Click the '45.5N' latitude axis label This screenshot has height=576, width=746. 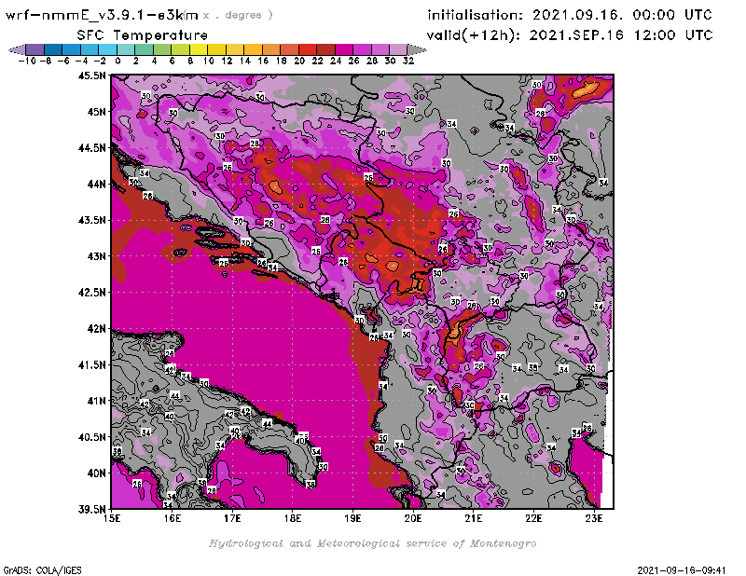pyautogui.click(x=91, y=75)
